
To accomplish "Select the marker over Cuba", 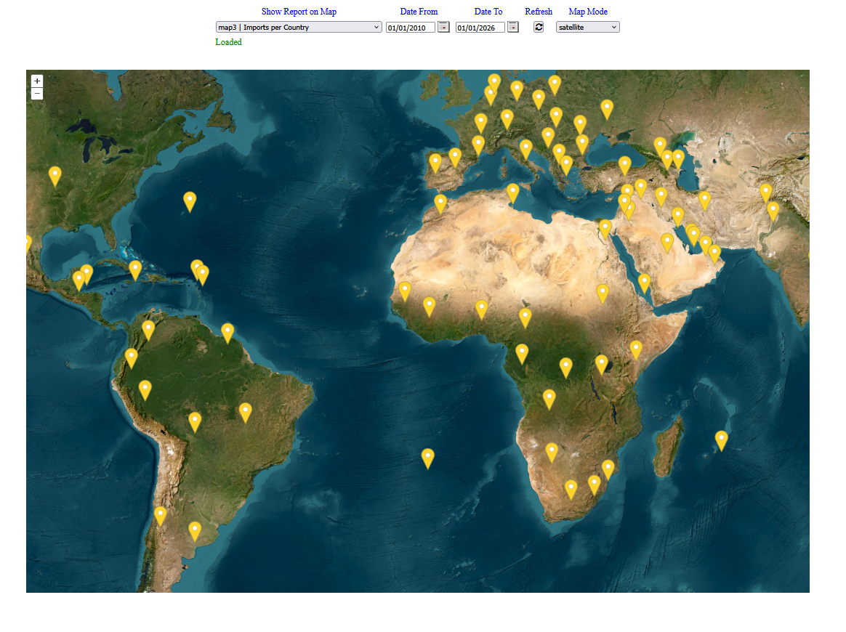I will pos(135,270).
